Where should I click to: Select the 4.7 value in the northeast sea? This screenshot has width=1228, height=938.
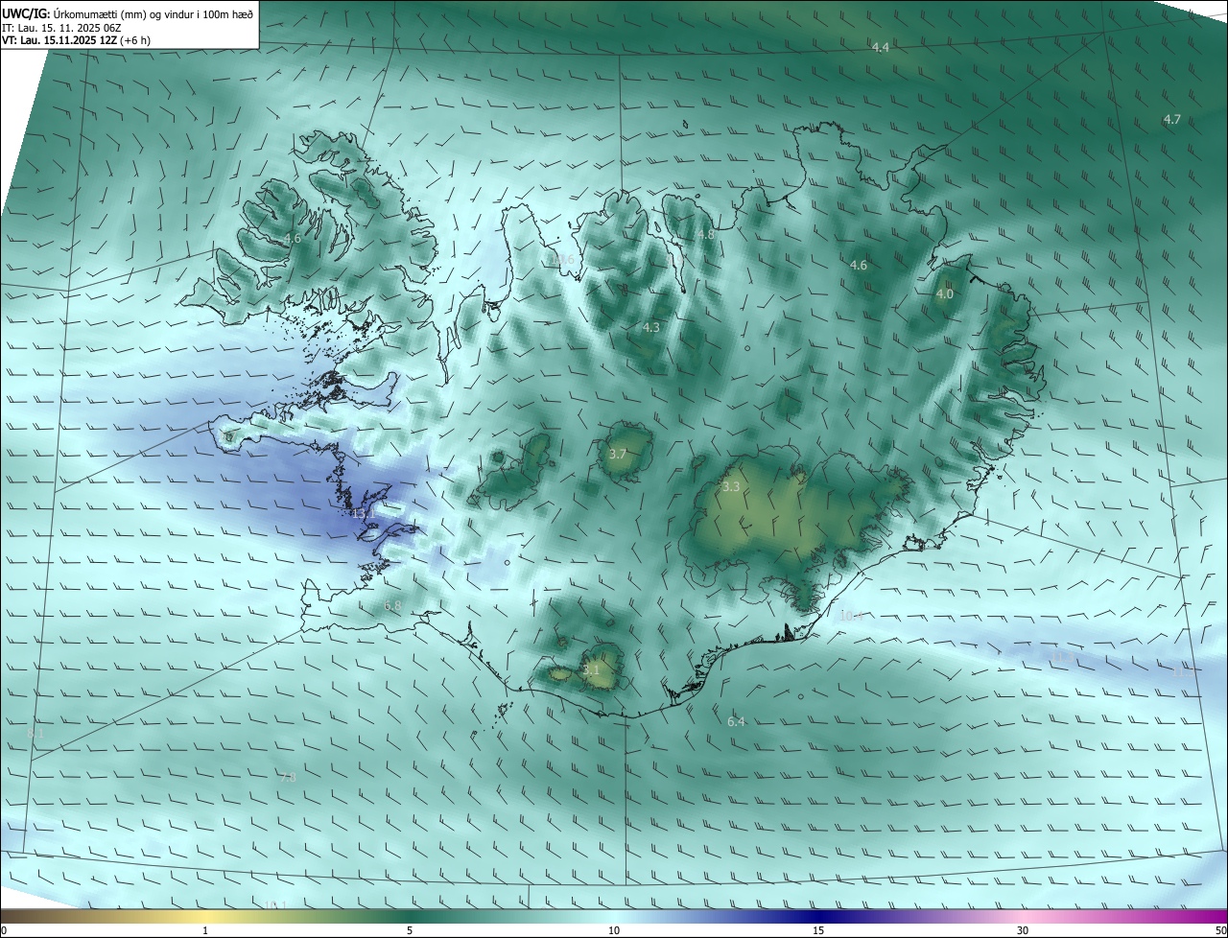1171,119
